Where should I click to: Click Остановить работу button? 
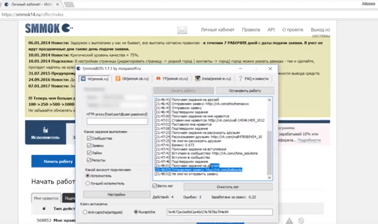tap(245, 91)
